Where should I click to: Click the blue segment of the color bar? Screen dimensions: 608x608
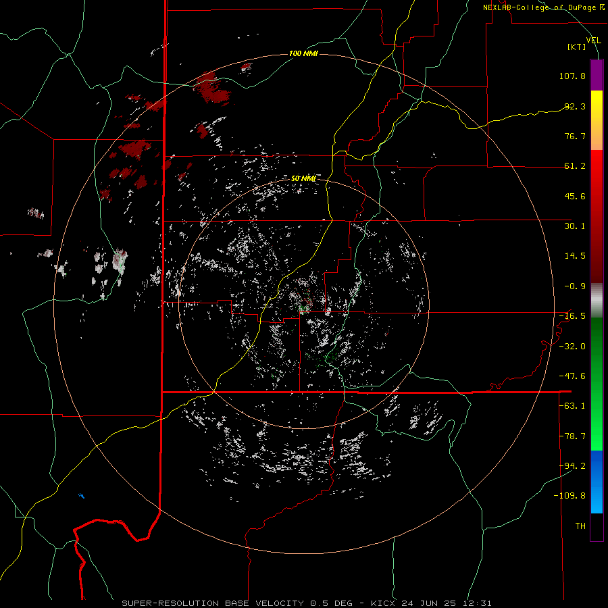pyautogui.click(x=597, y=482)
